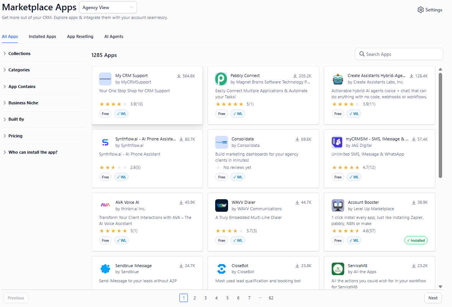The height and width of the screenshot is (307, 452).
Task: Open the AVA Voice AI logo
Action: [x=105, y=205]
